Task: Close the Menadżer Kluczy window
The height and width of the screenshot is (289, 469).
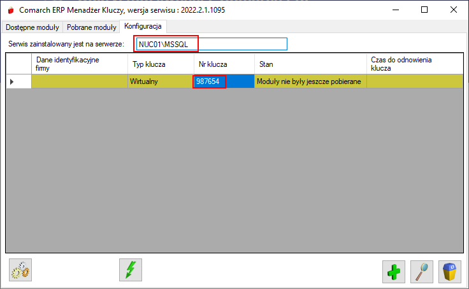Action: (x=454, y=10)
